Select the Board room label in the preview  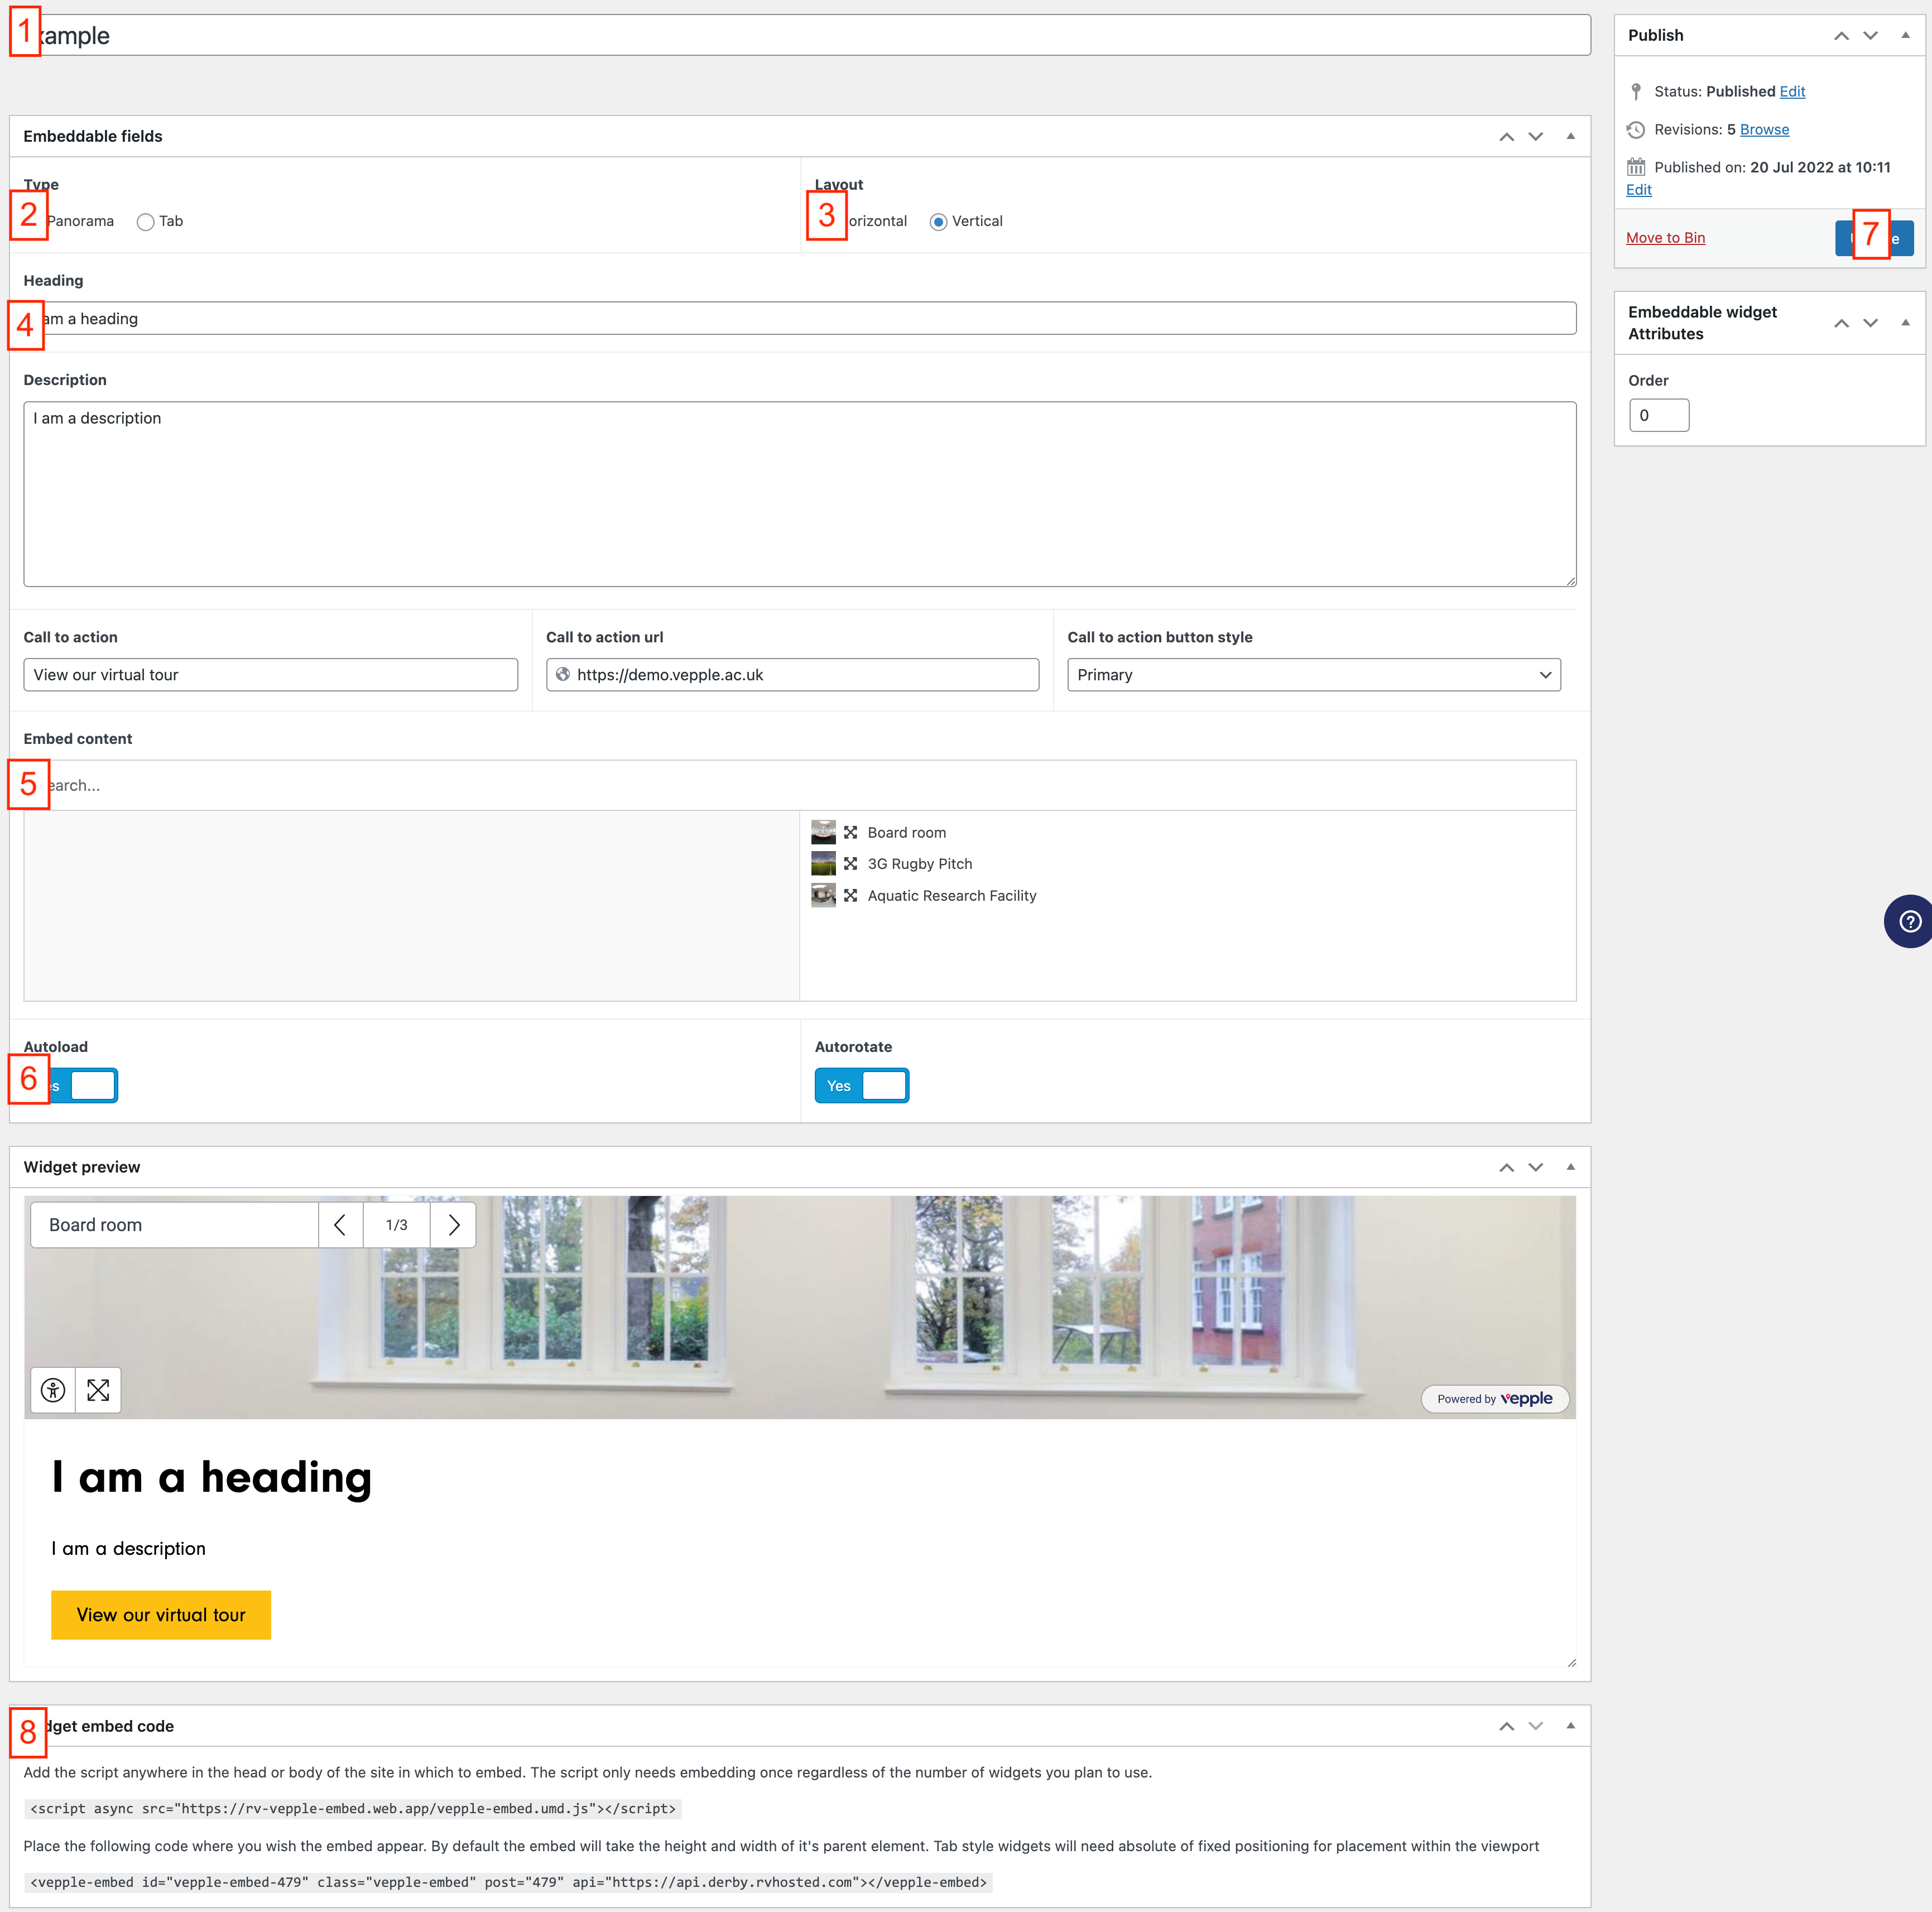pos(95,1224)
